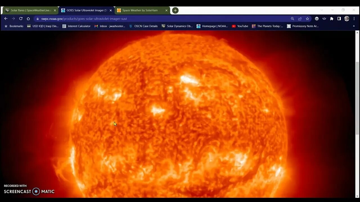Select the GOES Solar Ultraviolet Imager tab

(86, 10)
